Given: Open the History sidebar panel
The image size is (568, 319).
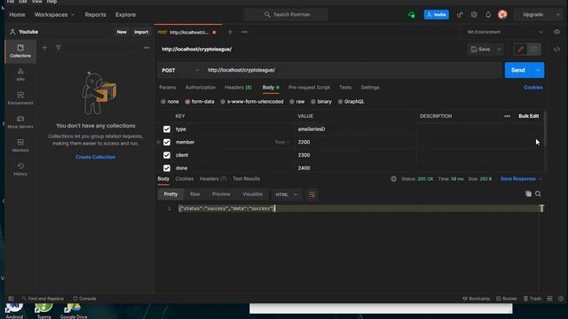Looking at the screenshot, I should coord(20,169).
